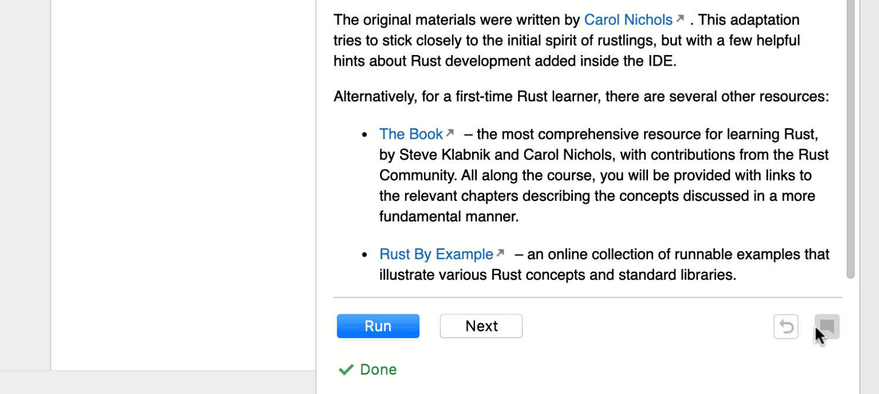879x394 pixels.
Task: Click the green checkmark status icon
Action: 346,369
